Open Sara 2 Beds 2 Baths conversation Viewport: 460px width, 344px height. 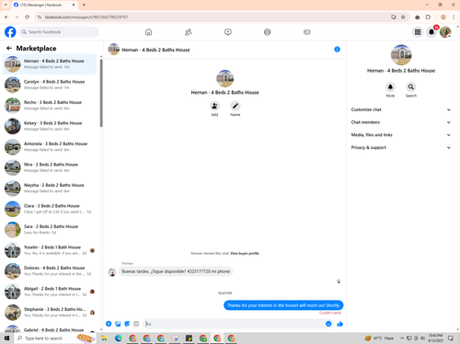point(50,230)
